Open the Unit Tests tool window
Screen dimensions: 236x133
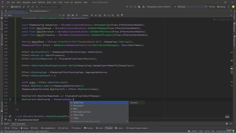tap(63, 128)
